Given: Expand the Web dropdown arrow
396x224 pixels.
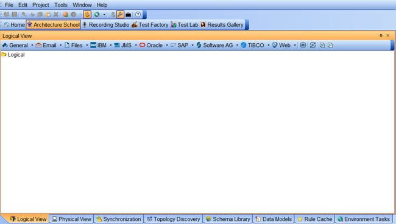Looking at the screenshot, I should click(295, 46).
